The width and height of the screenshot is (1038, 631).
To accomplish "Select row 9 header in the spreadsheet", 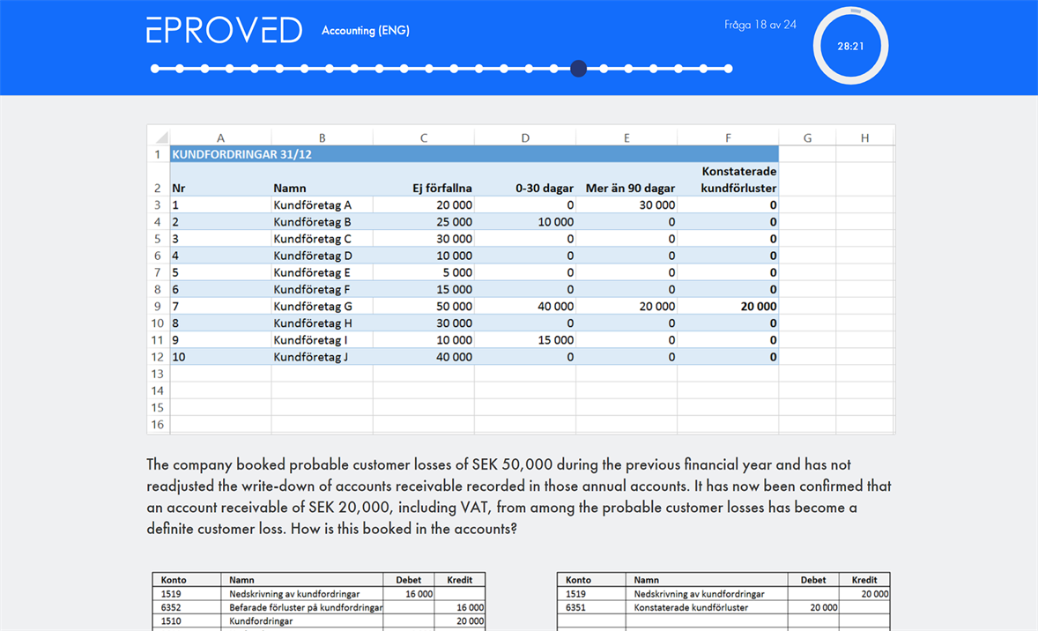I will pyautogui.click(x=158, y=307).
